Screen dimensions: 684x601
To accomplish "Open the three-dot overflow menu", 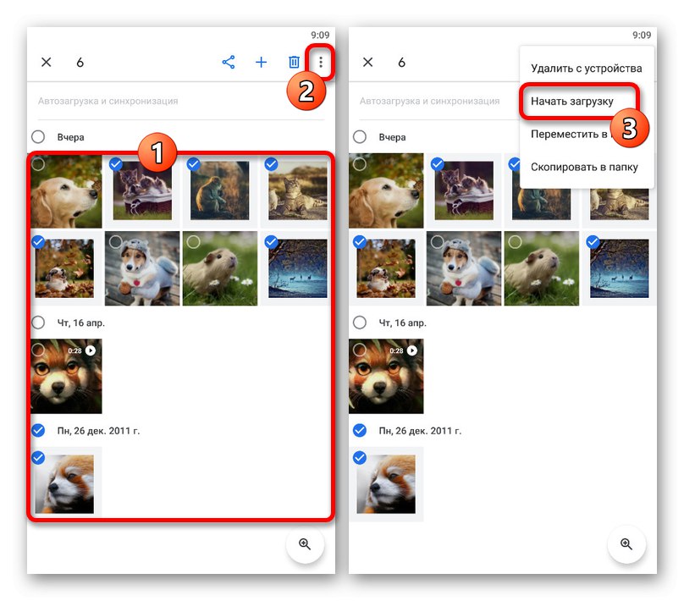I will (322, 62).
